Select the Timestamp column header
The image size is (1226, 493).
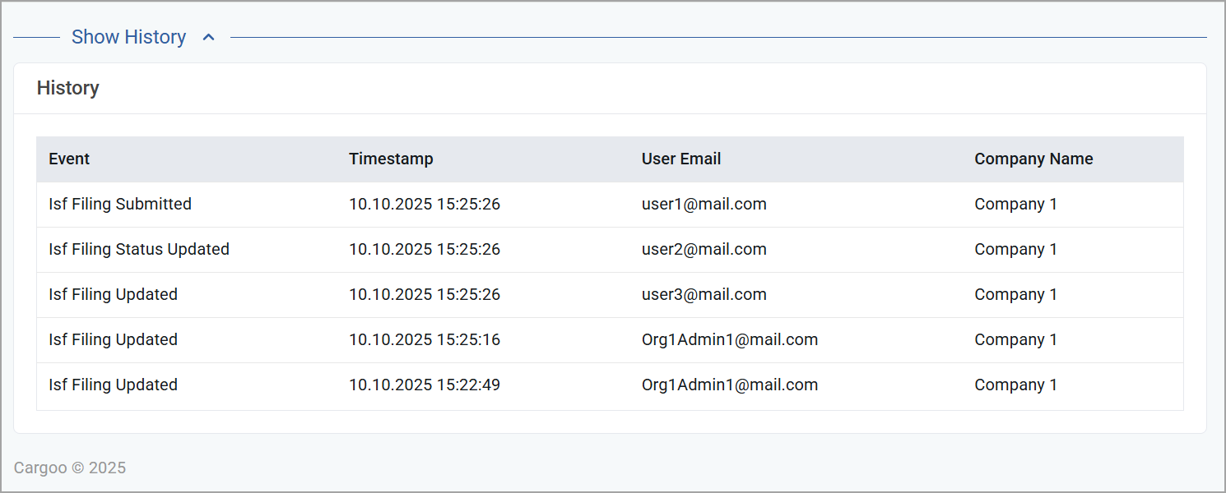coord(391,159)
